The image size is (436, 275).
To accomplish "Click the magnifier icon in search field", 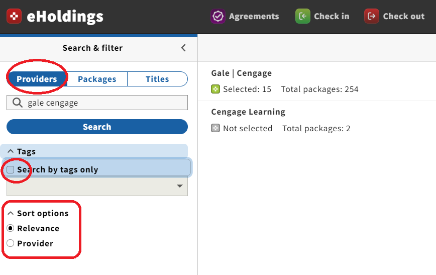I will [18, 103].
